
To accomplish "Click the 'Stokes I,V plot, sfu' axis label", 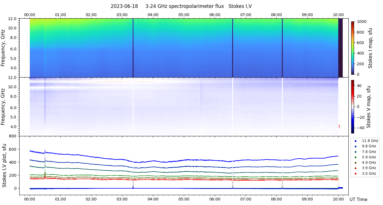I will point(5,165).
